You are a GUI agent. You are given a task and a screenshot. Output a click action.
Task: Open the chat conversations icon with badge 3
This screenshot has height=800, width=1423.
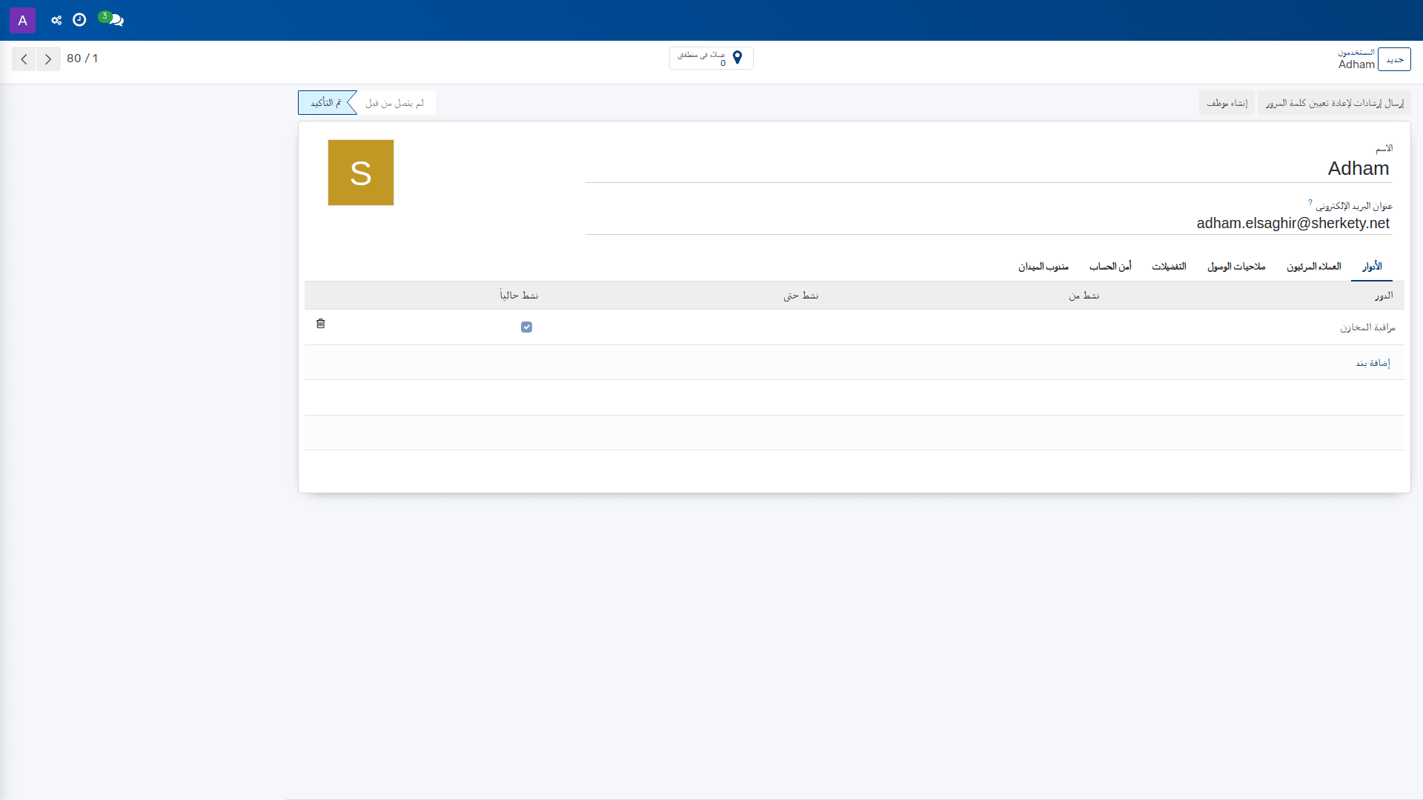click(x=113, y=19)
